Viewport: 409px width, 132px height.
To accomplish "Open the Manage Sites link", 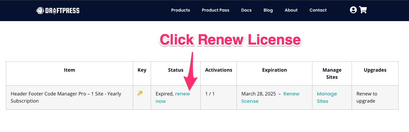I will (327, 98).
